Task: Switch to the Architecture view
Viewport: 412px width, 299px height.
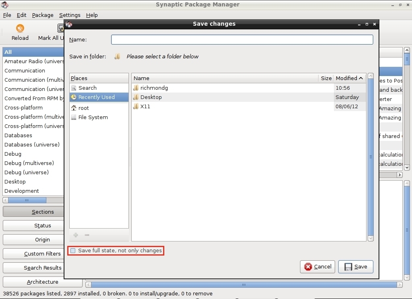Action: [43, 282]
